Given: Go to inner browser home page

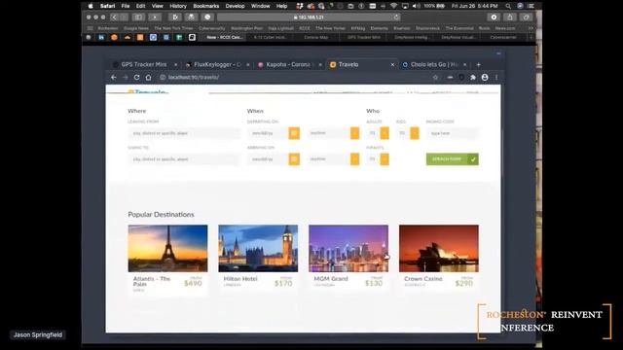Looking at the screenshot, I should click(x=148, y=78).
